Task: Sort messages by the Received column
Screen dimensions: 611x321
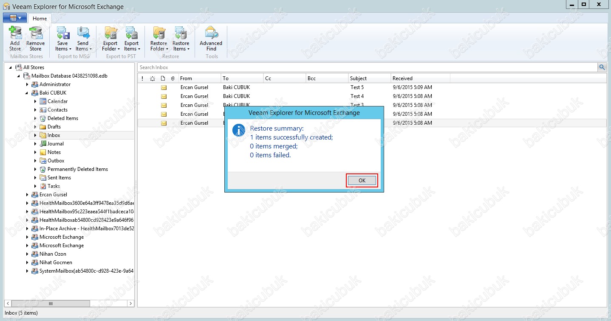Action: click(421, 78)
